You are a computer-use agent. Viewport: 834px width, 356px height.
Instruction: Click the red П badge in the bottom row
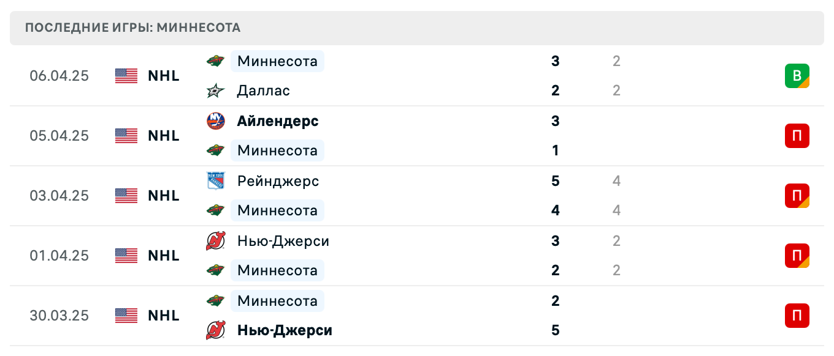pyautogui.click(x=797, y=316)
